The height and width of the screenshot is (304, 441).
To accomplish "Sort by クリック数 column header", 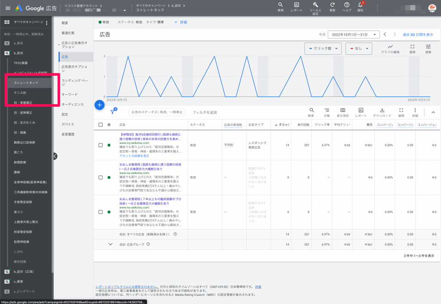I will tap(282, 124).
